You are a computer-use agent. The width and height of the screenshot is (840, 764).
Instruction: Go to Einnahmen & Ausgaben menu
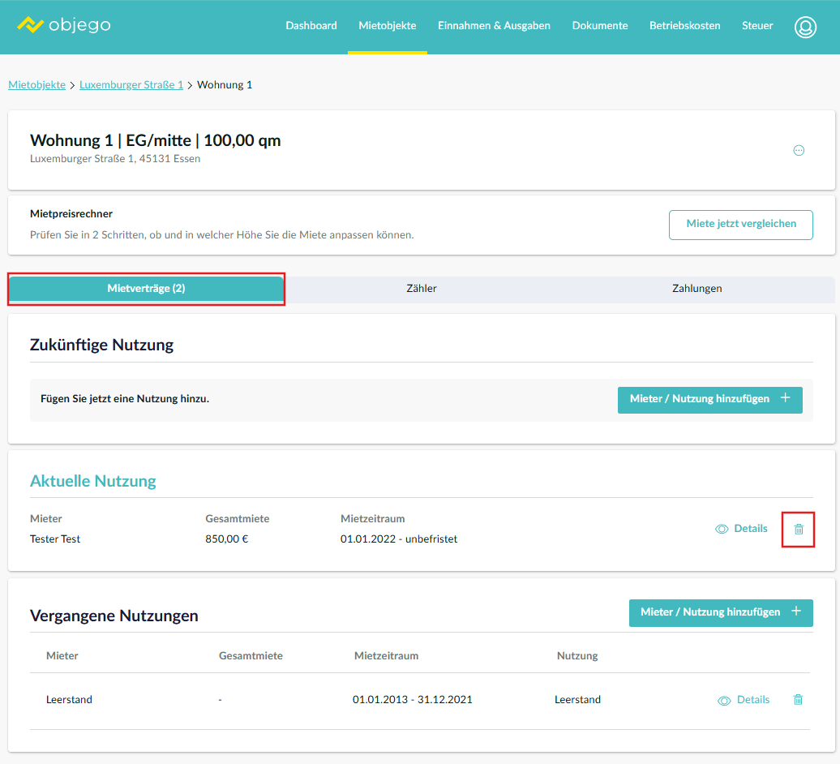click(x=494, y=26)
